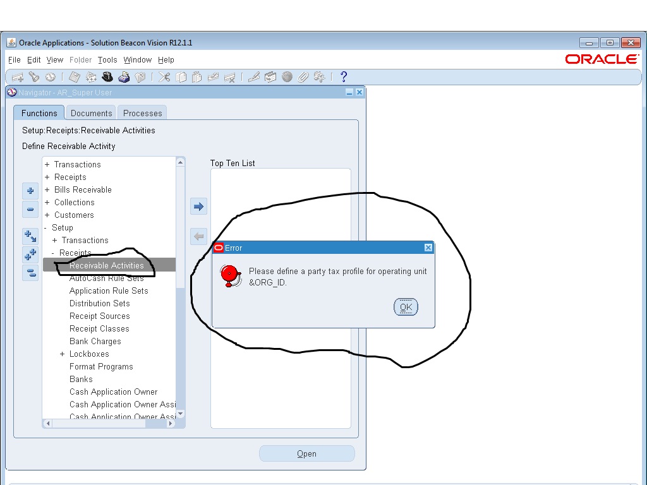Select Receipt Classes in function tree
This screenshot has width=647, height=485.
[x=99, y=329]
